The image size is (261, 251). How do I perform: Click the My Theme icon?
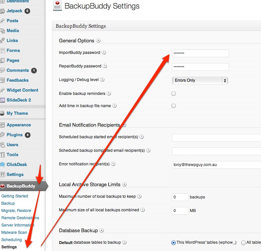click(2, 113)
